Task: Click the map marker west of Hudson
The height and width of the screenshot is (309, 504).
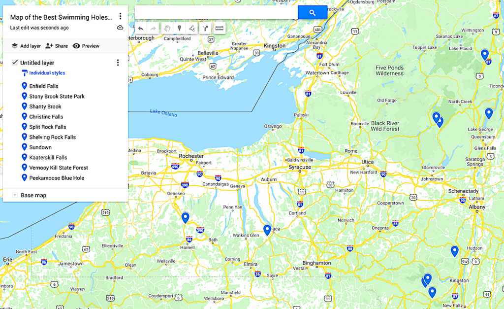Action: [x=454, y=251]
